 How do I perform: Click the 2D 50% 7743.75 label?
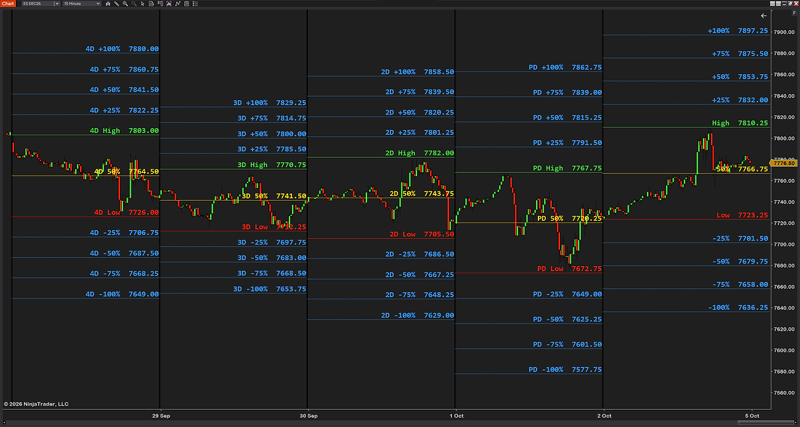pyautogui.click(x=422, y=193)
